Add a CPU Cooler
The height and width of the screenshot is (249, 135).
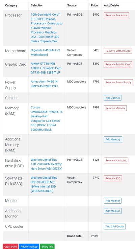pos(115,226)
